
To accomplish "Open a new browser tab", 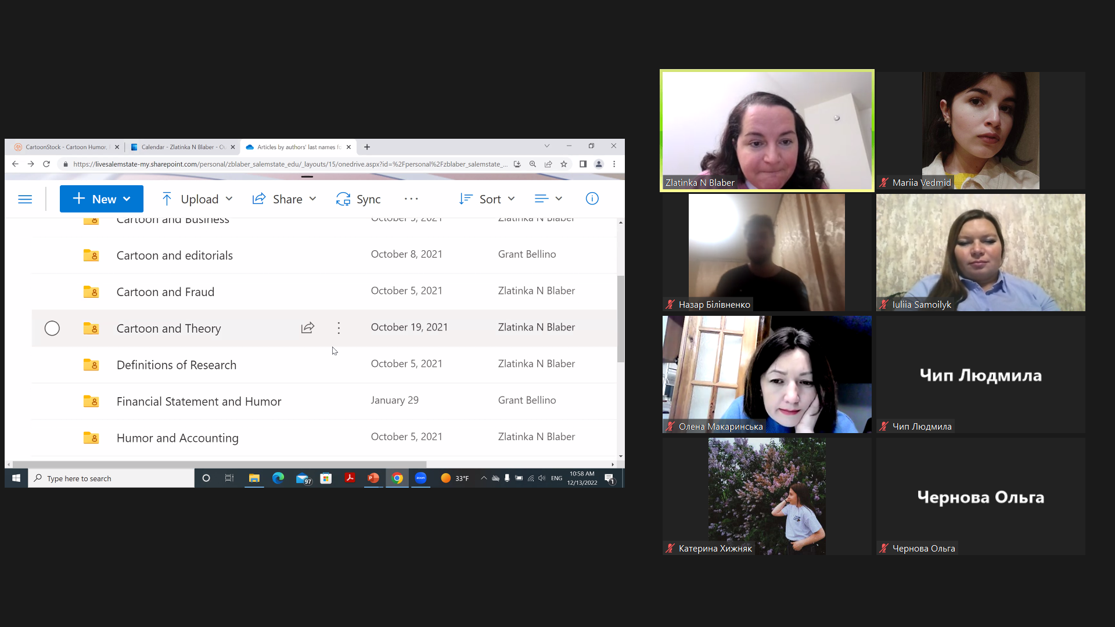I will [x=367, y=147].
